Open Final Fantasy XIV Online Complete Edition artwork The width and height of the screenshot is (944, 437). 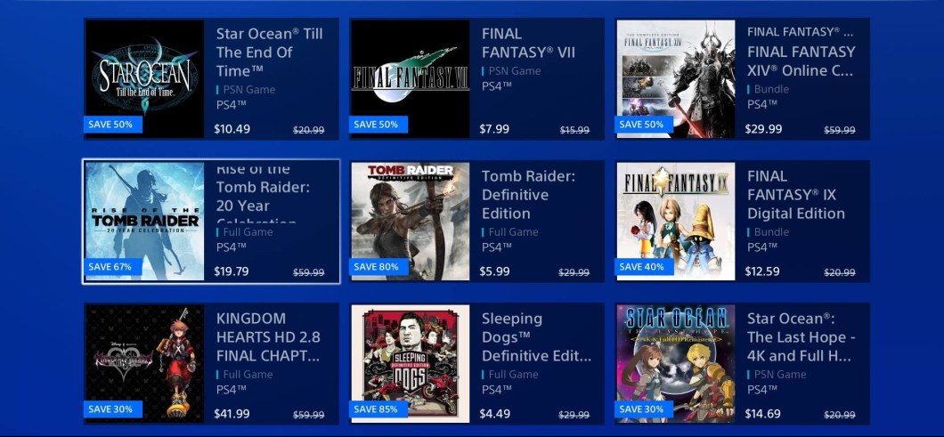[x=675, y=79]
